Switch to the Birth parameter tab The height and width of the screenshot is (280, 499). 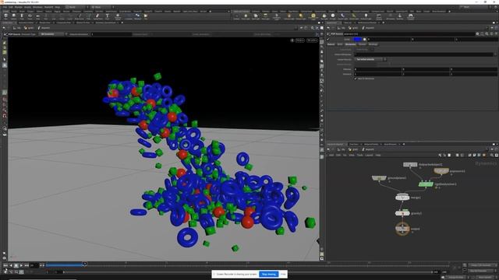point(340,44)
